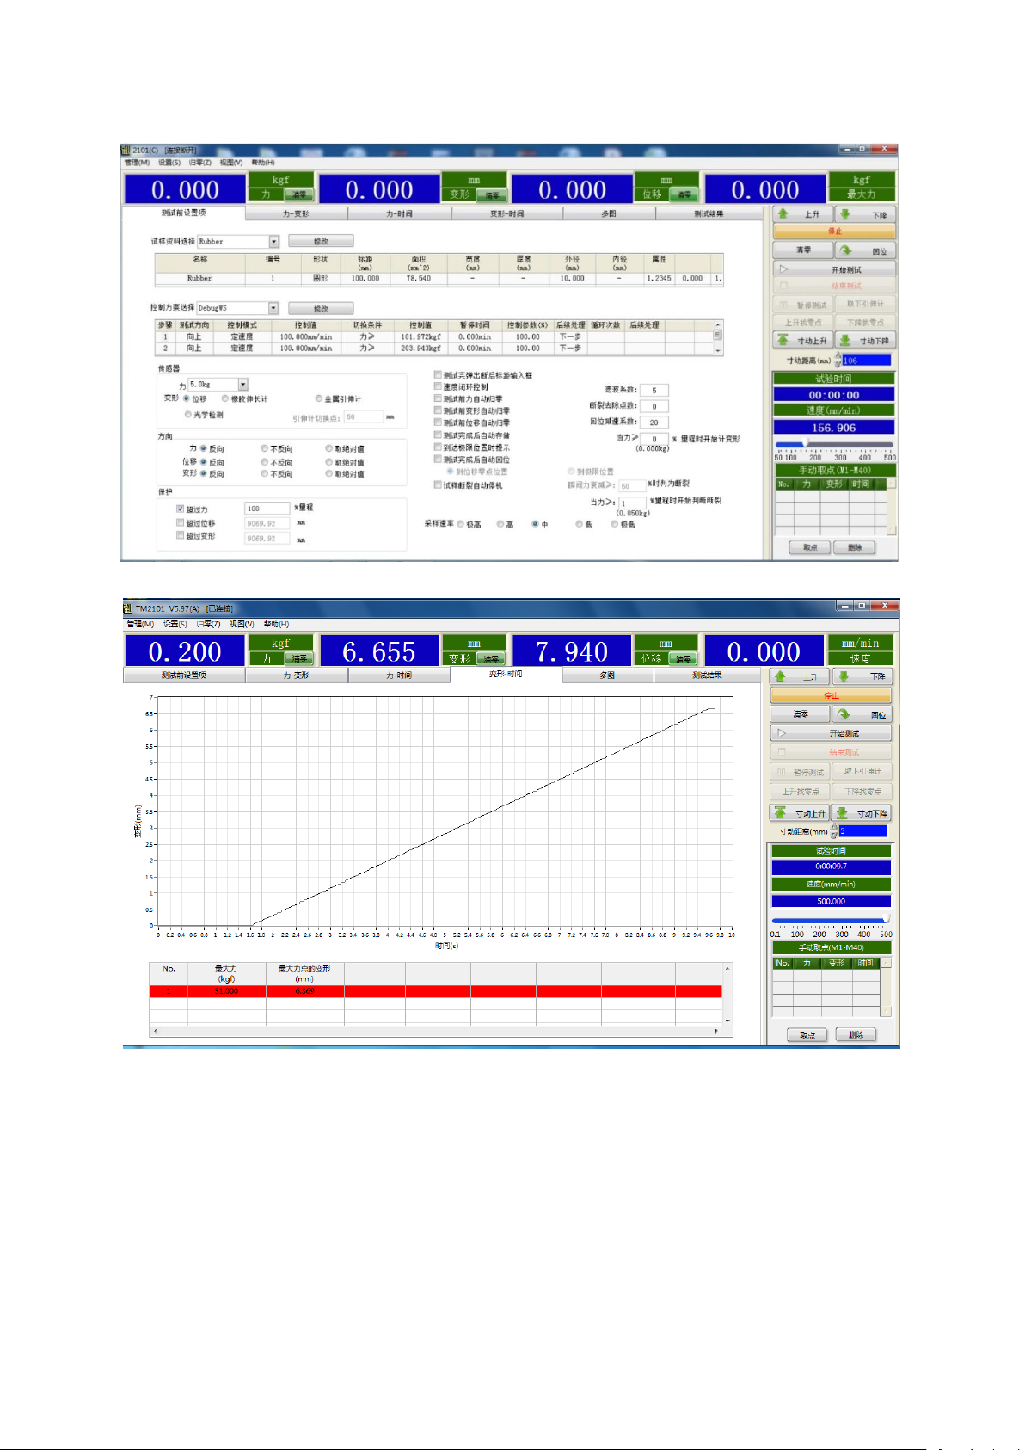
Task: Click the speed slider in the 2101(C) window
Action: click(834, 445)
